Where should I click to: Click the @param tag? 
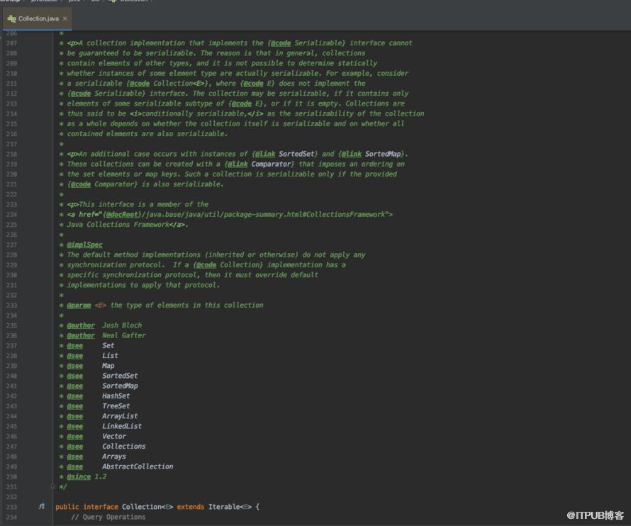[79, 305]
